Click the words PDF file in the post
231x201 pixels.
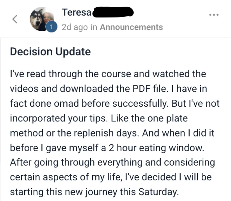coord(149,88)
